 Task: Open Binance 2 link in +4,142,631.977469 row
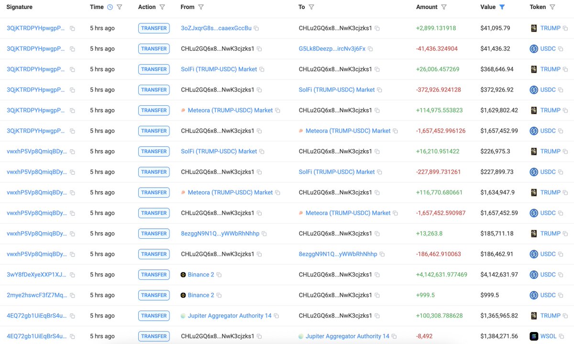tap(201, 275)
